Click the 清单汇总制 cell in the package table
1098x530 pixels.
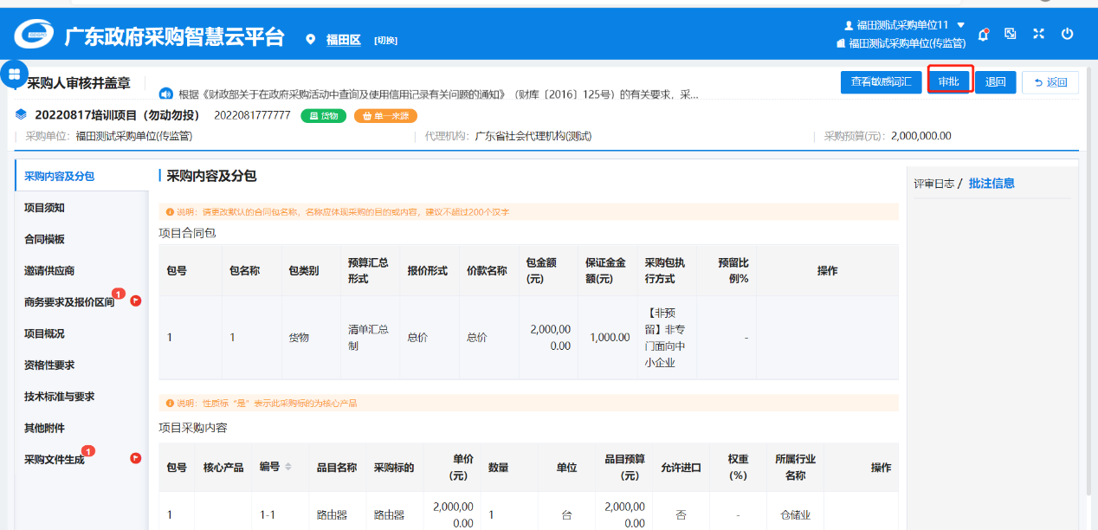point(369,338)
